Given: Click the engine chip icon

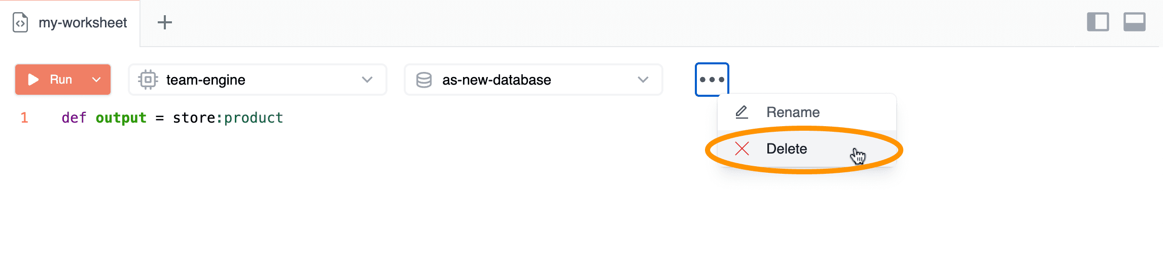Looking at the screenshot, I should click(148, 80).
